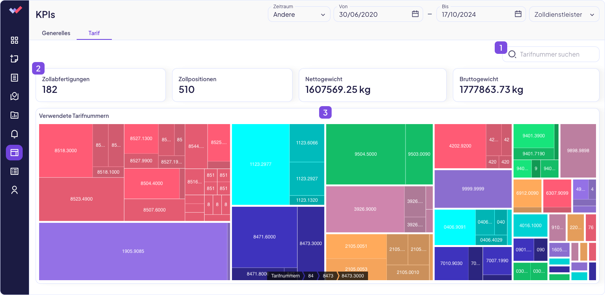The image size is (605, 295).
Task: Open calendar picker for Bis date
Action: [x=518, y=14]
